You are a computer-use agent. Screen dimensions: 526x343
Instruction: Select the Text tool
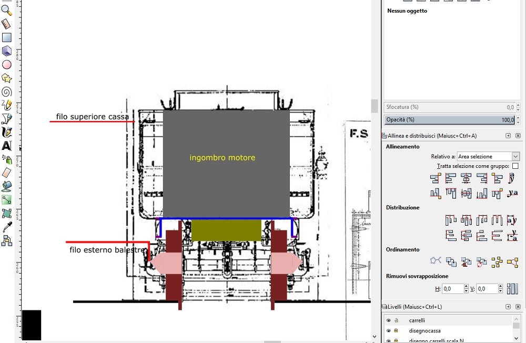tap(6, 146)
